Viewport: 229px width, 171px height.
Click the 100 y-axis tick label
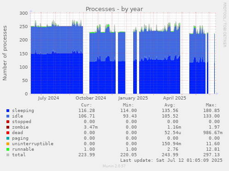tap(23, 67)
